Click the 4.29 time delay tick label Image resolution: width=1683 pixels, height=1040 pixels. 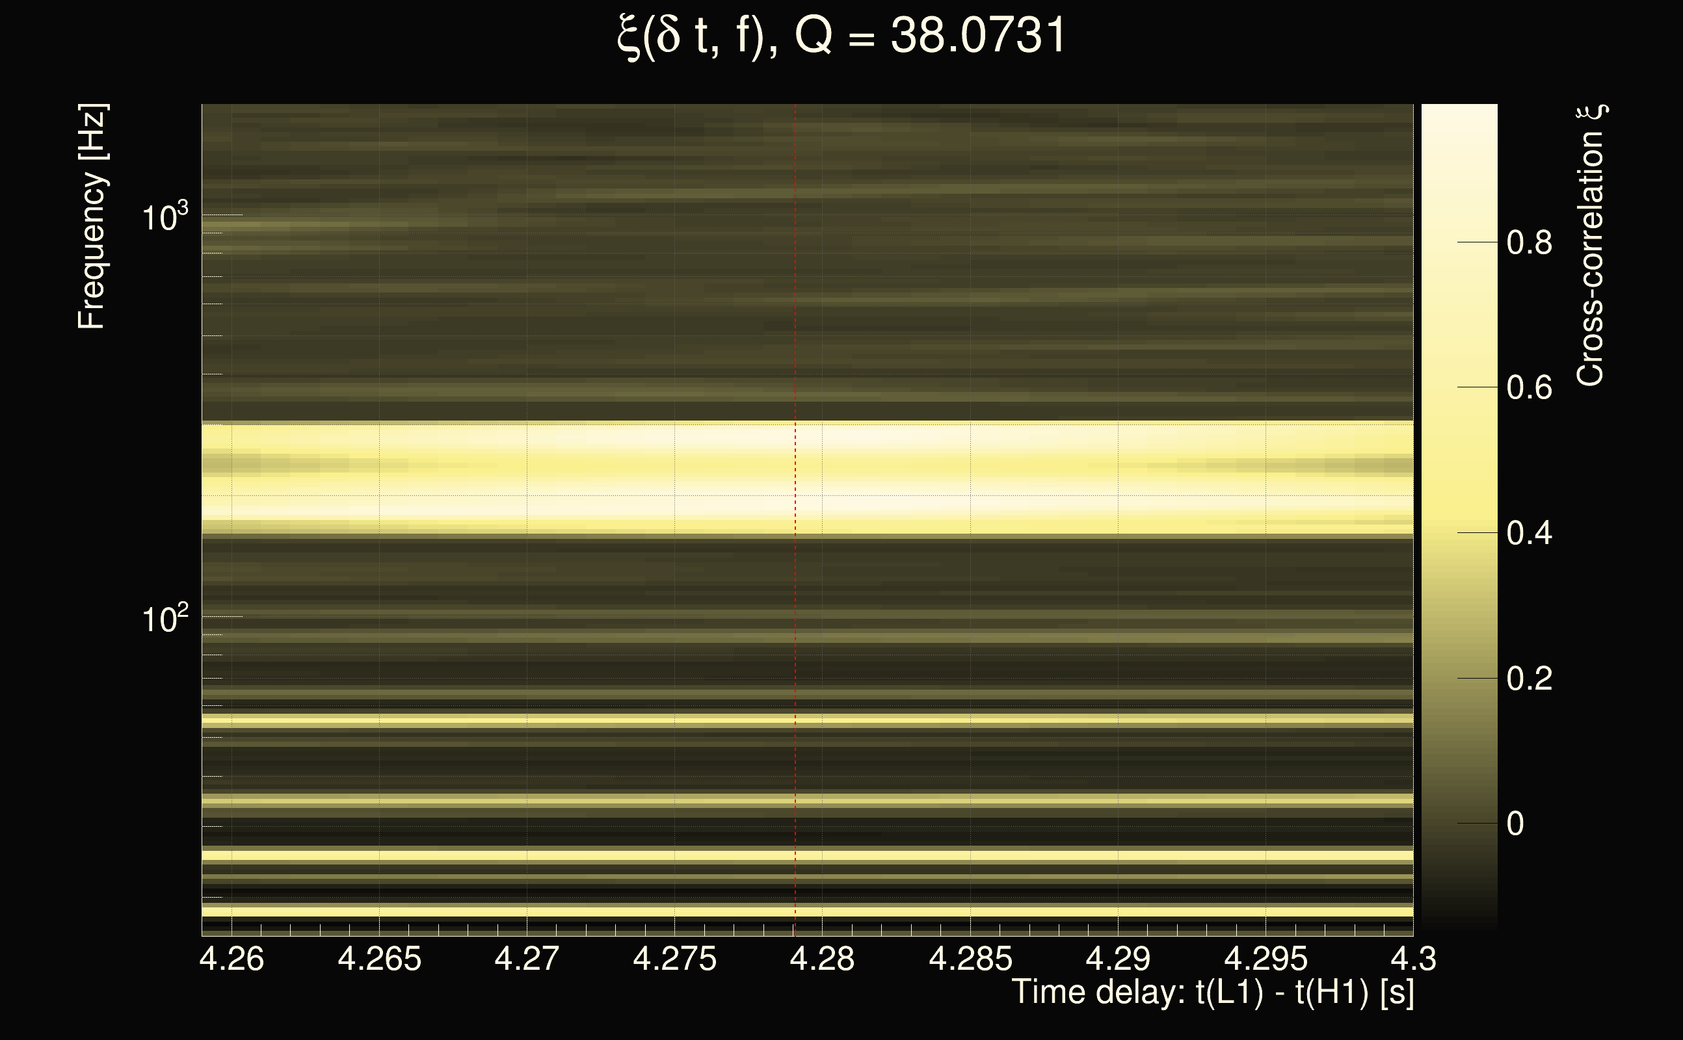1117,959
